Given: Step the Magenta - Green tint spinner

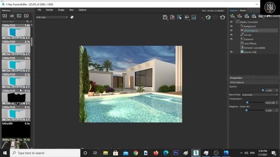Looking at the screenshot, I should 277,110.
